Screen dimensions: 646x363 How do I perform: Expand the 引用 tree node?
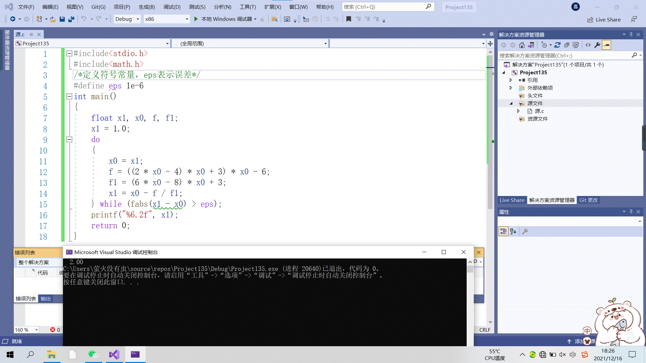pyautogui.click(x=511, y=80)
